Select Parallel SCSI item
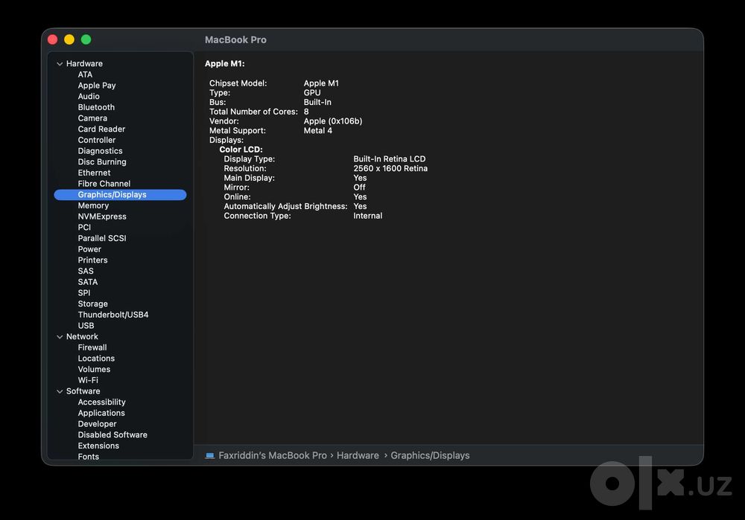The height and width of the screenshot is (520, 745). [x=102, y=238]
